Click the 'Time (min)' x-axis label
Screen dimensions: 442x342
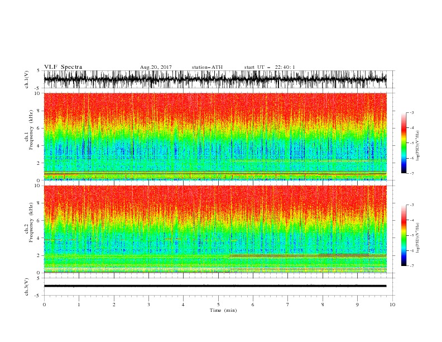coord(223,310)
